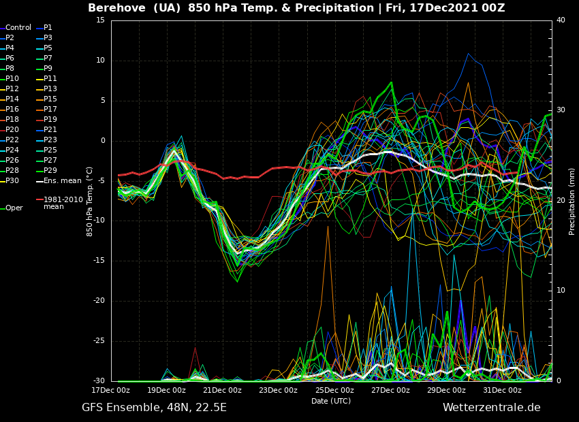Image resolution: width=579 pixels, height=422 pixels.
Task: Click the Wetterzentrale.de text
Action: pyautogui.click(x=491, y=408)
